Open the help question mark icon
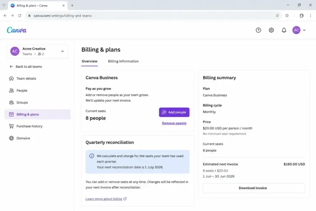 [258, 30]
